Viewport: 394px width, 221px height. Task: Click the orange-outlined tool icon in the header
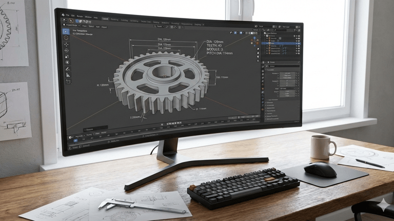[71, 21]
